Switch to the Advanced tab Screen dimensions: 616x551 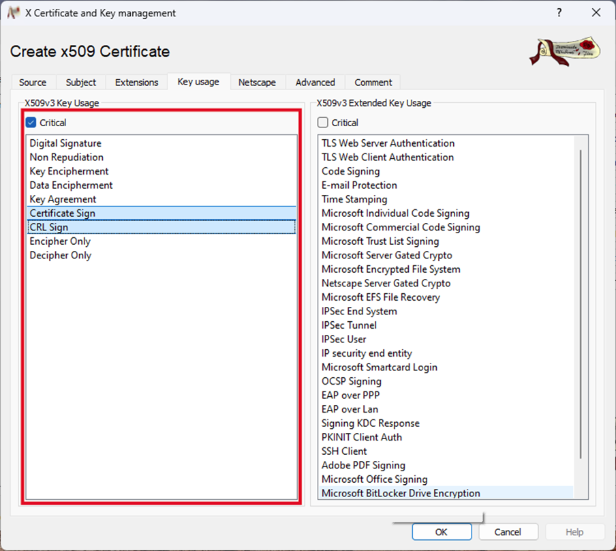(315, 83)
